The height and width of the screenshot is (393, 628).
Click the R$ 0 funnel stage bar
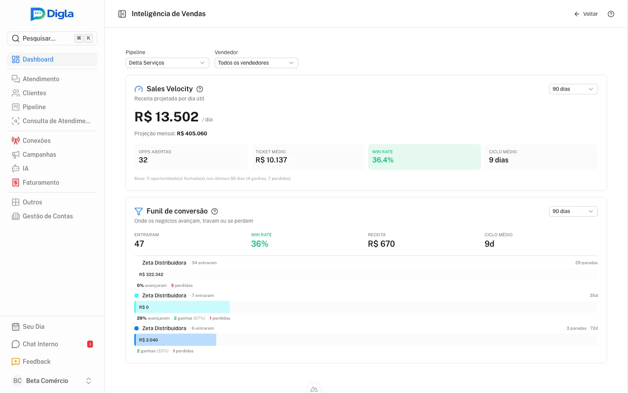coord(182,307)
